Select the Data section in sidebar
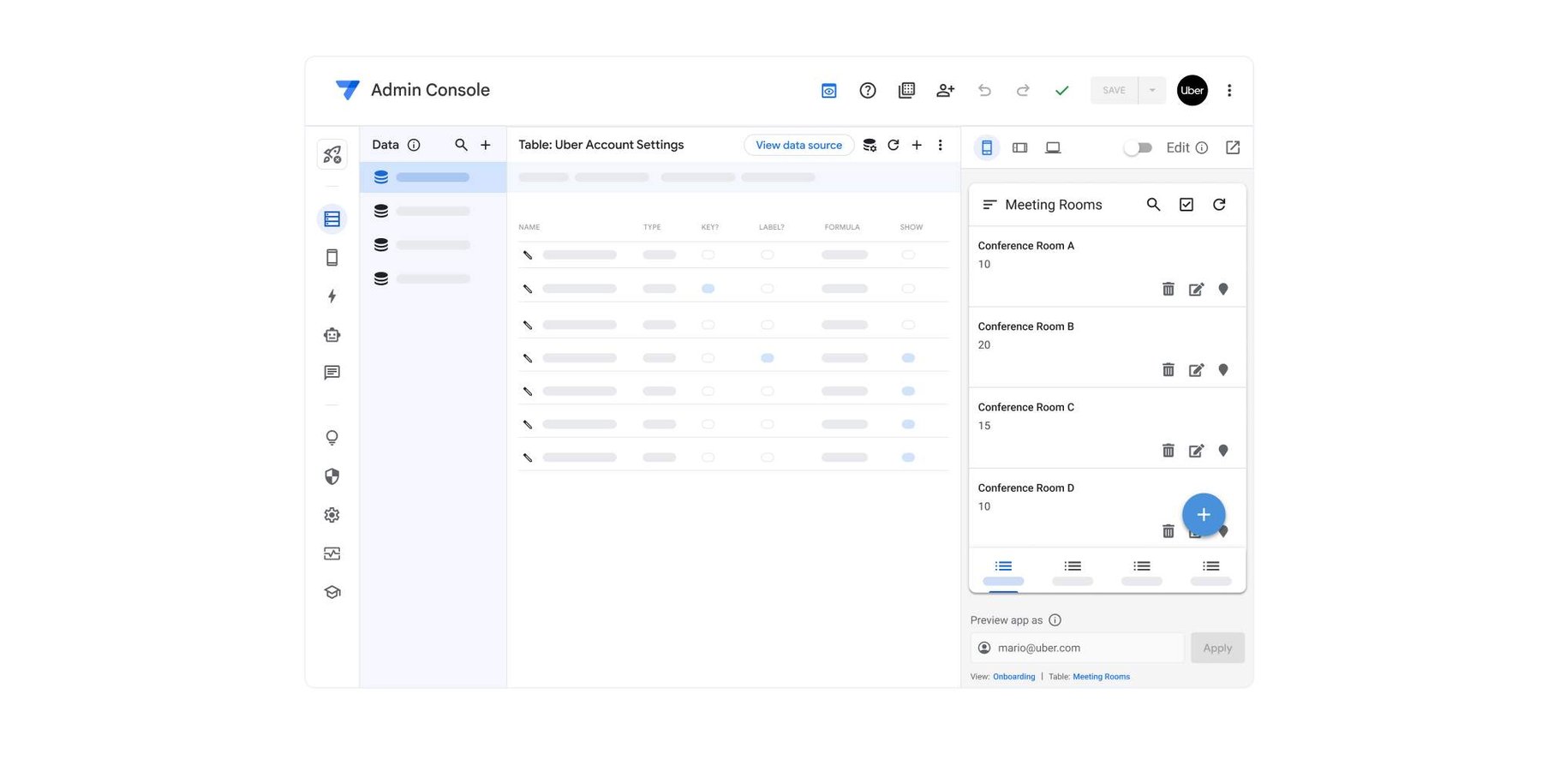The image size is (1542, 760). click(332, 219)
